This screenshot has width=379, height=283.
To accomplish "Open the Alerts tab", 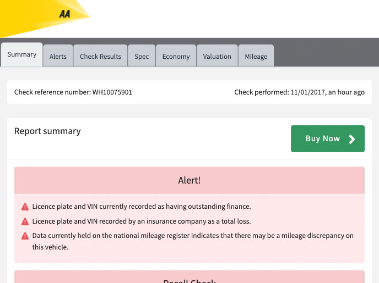I will coord(58,56).
